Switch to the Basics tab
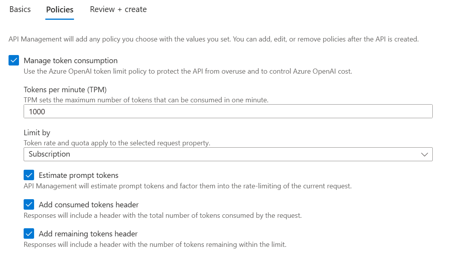 [20, 9]
